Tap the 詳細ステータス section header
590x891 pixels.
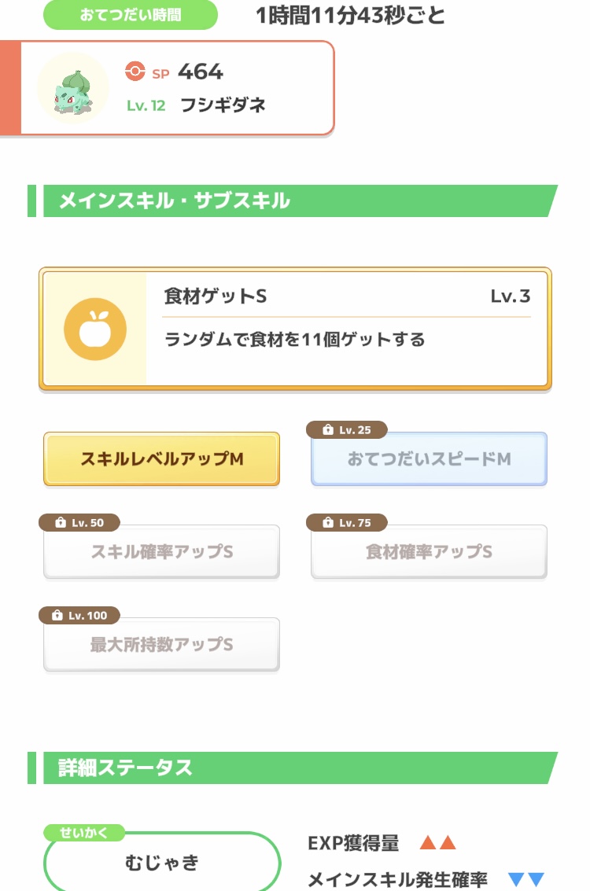click(126, 768)
